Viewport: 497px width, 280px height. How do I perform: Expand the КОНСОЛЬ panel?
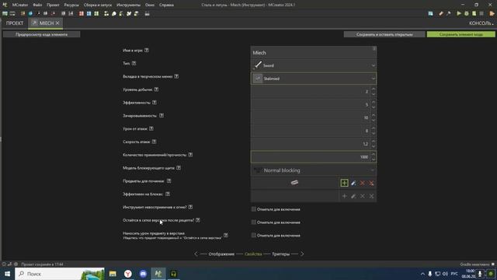click(x=481, y=23)
